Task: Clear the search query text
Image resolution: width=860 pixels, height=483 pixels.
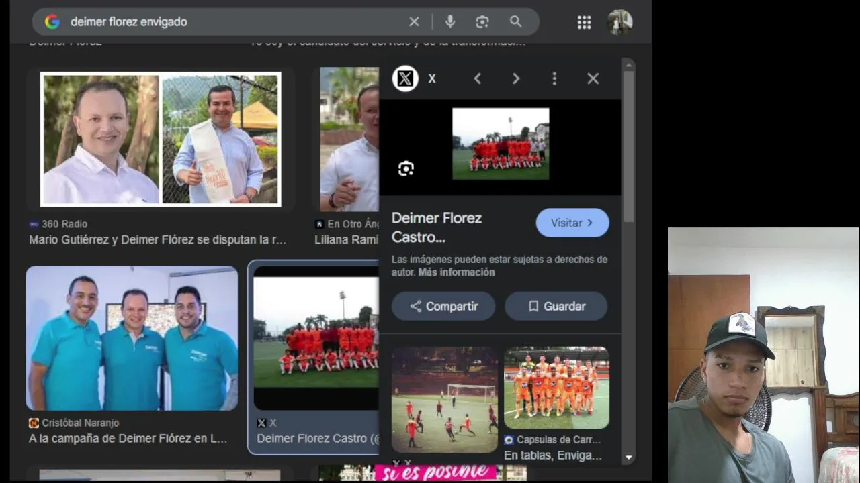Action: point(414,21)
